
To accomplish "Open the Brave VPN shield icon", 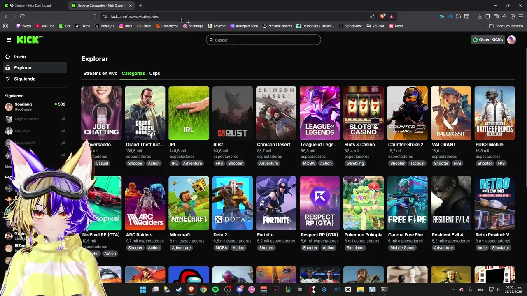I will (513, 16).
